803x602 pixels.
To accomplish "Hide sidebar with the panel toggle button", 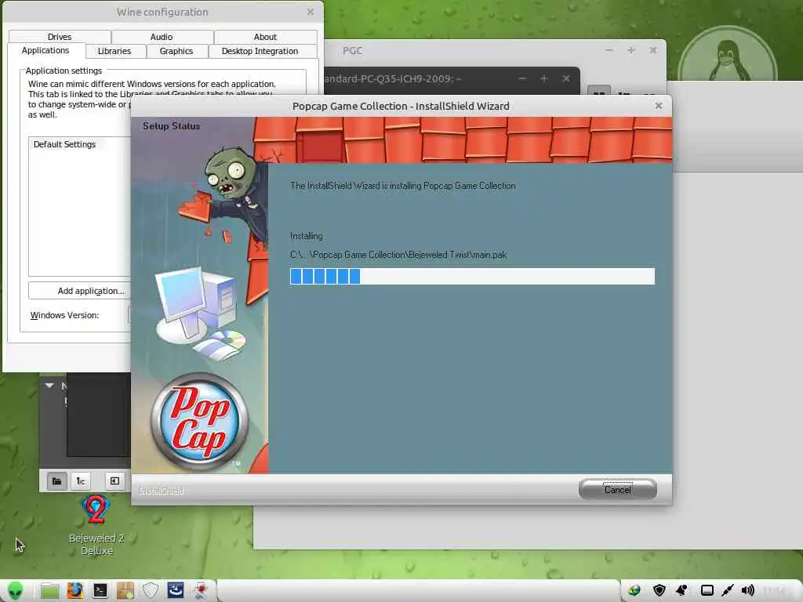I will pos(114,481).
